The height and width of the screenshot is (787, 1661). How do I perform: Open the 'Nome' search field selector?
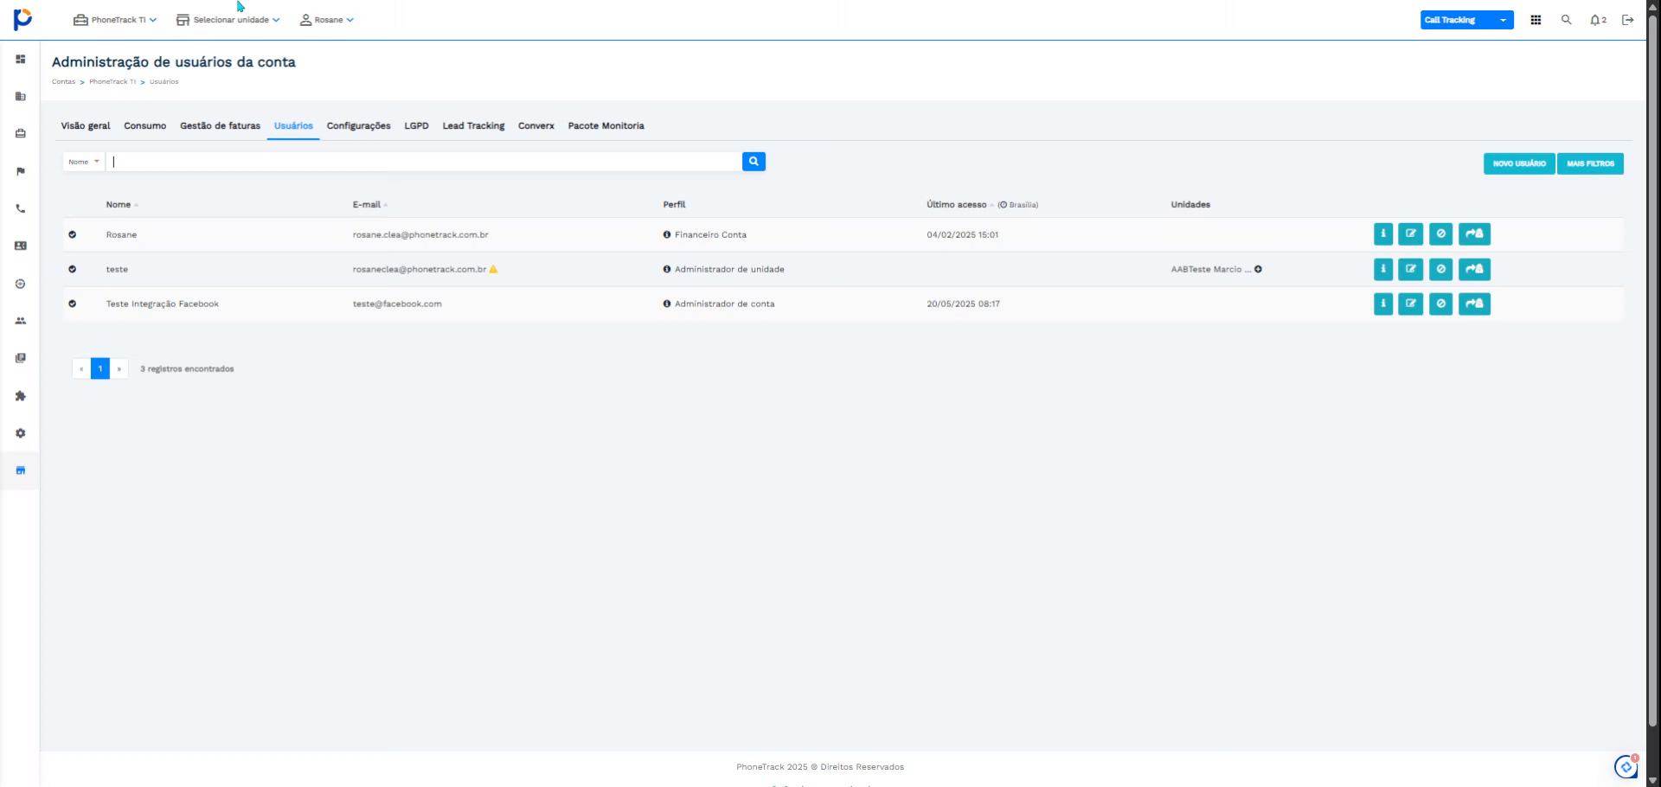[84, 162]
